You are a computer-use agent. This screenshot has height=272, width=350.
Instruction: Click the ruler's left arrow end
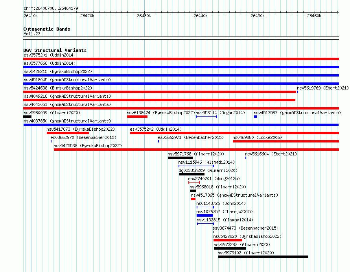pos(24,12)
